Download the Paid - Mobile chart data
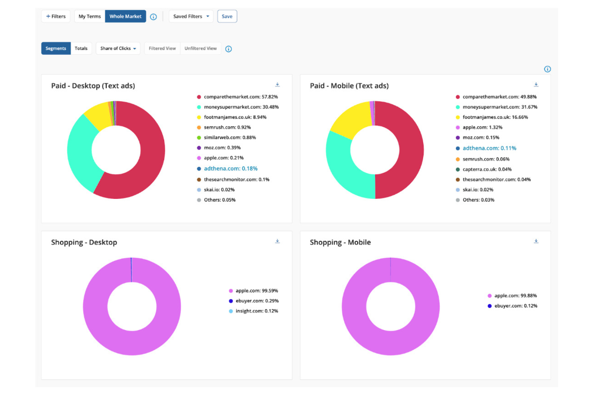 [x=536, y=84]
